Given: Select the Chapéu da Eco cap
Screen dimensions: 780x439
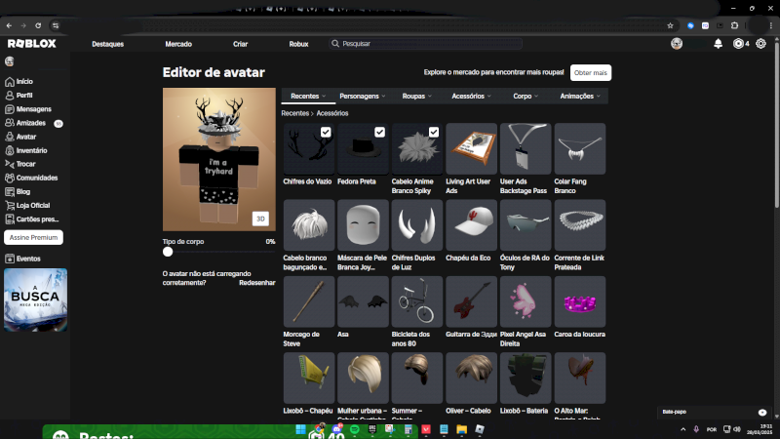Looking at the screenshot, I should 471,225.
